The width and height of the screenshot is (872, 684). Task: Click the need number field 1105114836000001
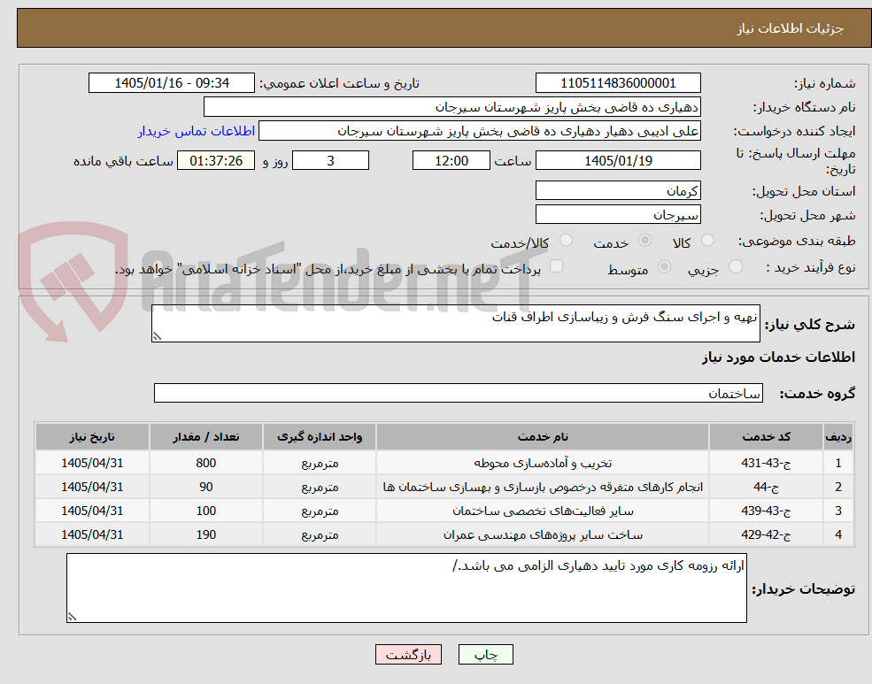[618, 83]
